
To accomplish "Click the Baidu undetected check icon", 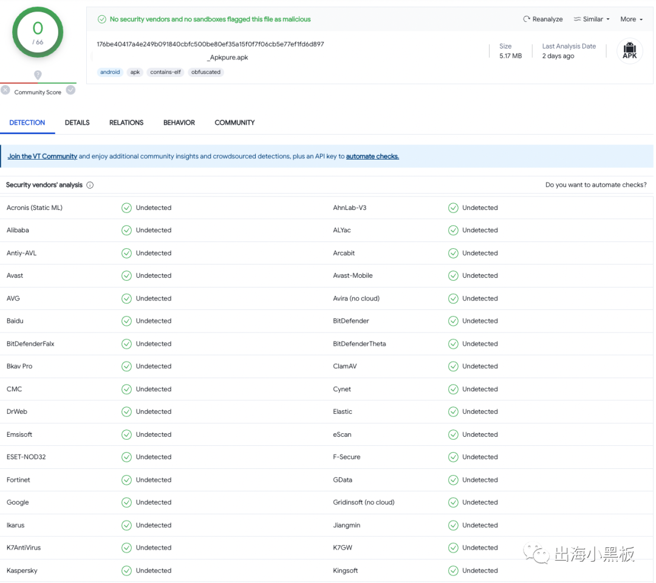I will (126, 321).
